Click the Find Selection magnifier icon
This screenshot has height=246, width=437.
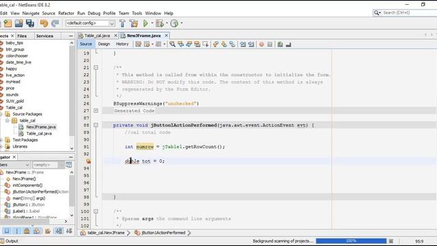point(172,44)
